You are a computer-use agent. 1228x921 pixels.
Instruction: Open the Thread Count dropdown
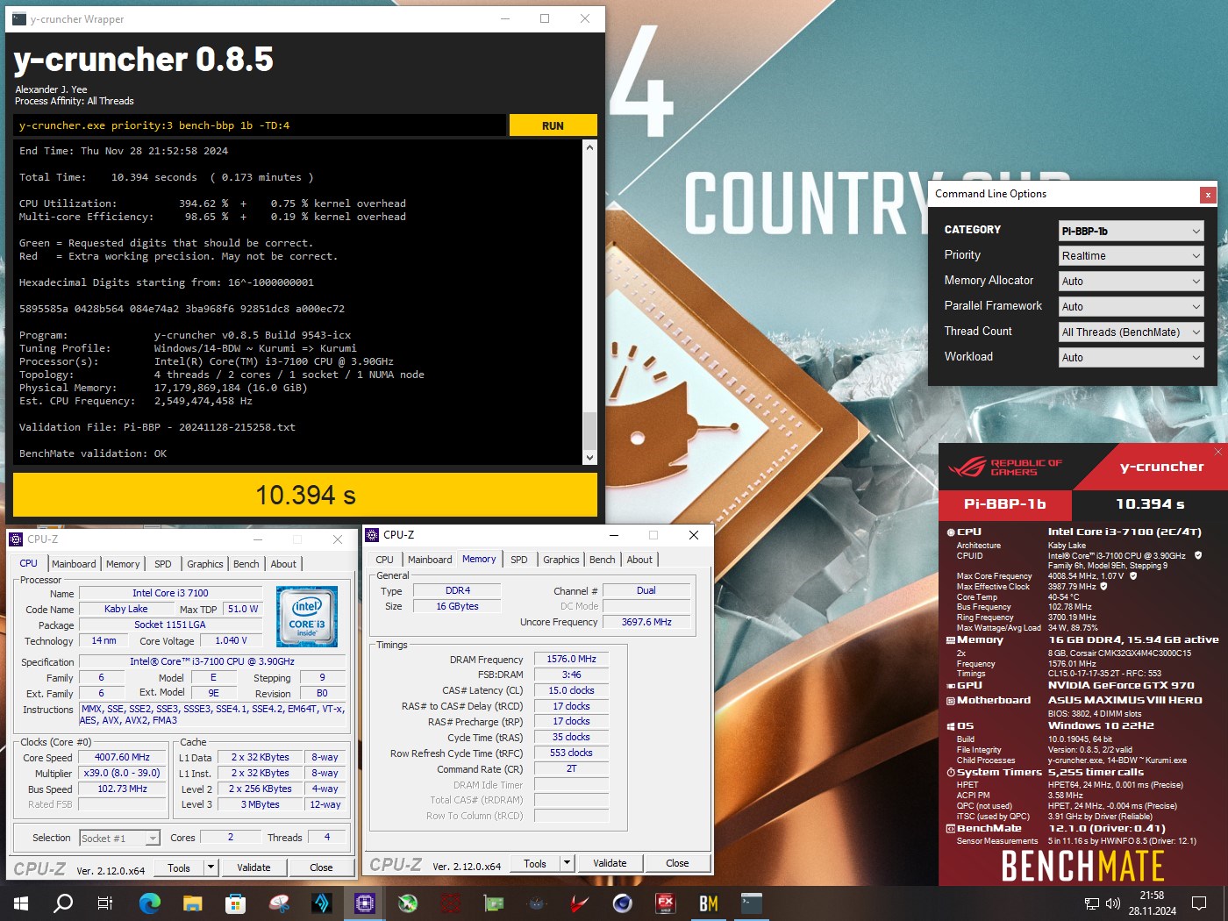pyautogui.click(x=1131, y=332)
